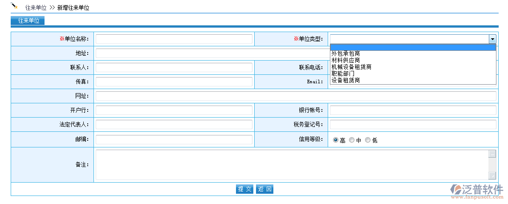Select the 高 credit rating radio button
This screenshot has width=508, height=204.
336,140
